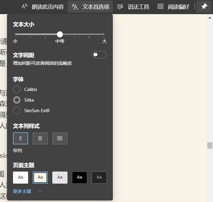Image resolution: width=213 pixels, height=202 pixels.
Task: Apply the white page theme swatch
Action: click(21, 177)
